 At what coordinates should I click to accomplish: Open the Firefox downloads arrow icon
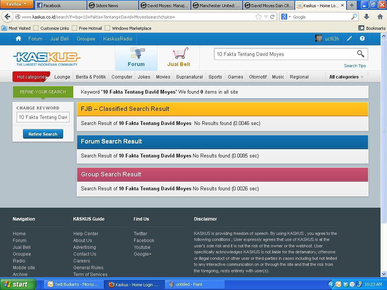click(367, 17)
